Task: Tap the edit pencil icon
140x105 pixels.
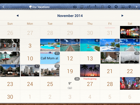Action: click(x=89, y=7)
